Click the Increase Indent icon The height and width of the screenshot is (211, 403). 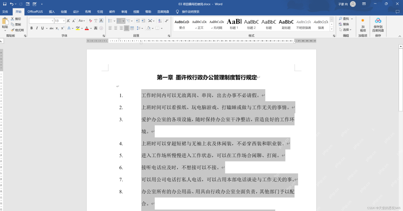143,20
